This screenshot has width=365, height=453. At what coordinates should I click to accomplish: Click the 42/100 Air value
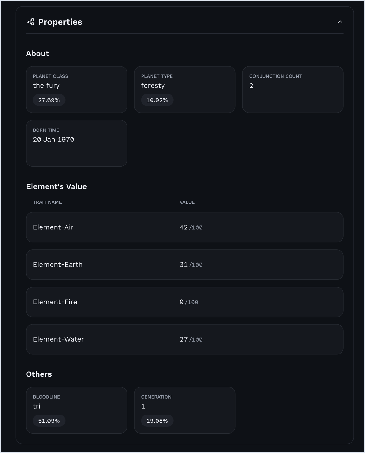[x=191, y=227]
